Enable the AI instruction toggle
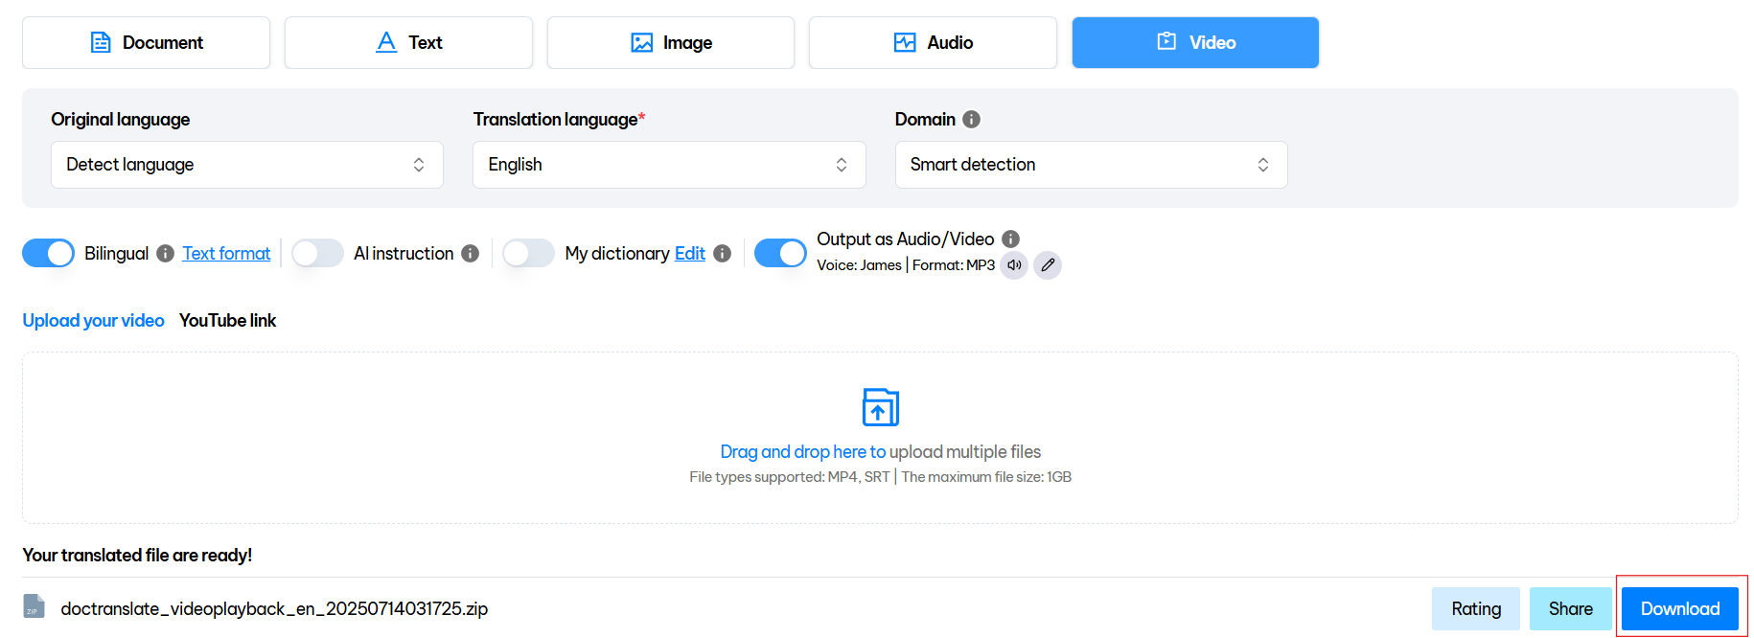The image size is (1754, 638). click(317, 253)
